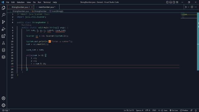Open the Search view in activity bar
The height and width of the screenshot is (112, 199).
coord(3,15)
